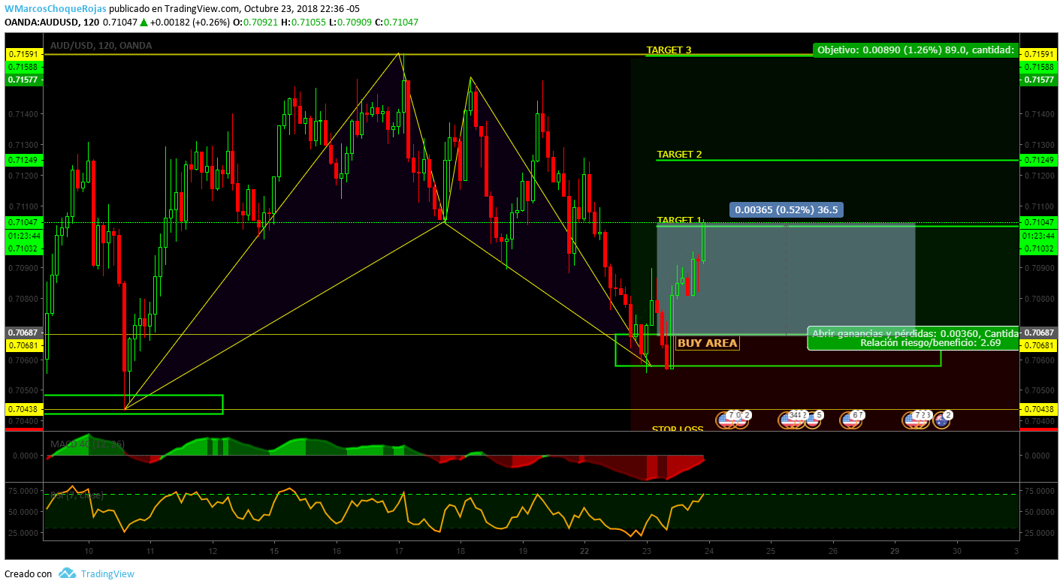Screen dimensions: 1063x587
Task: Select the TARGET 2 label
Action: pos(679,154)
